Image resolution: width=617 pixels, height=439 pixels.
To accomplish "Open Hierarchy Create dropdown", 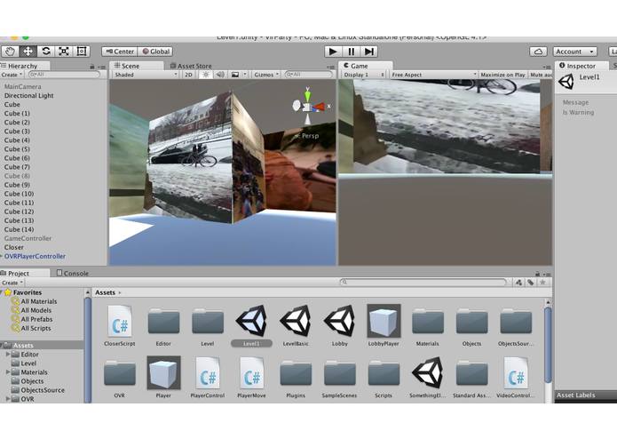I will [12, 75].
